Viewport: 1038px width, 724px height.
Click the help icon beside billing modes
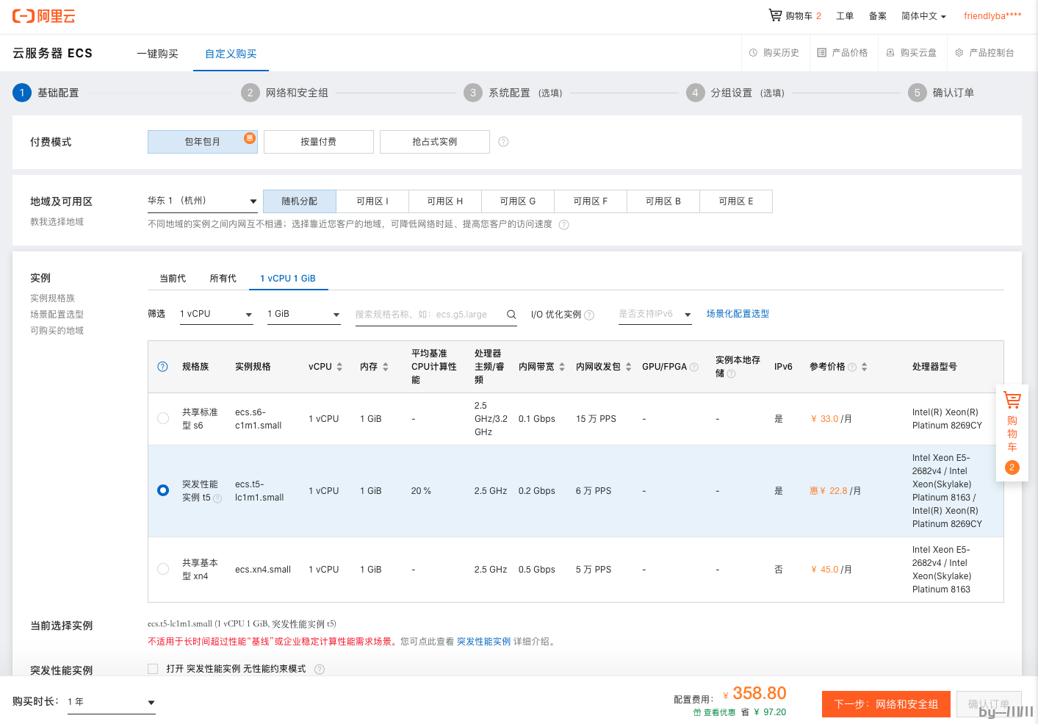click(503, 142)
